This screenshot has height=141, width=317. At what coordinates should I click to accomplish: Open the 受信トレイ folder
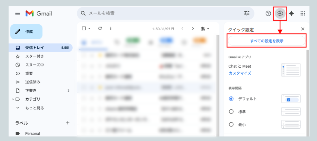pyautogui.click(x=35, y=48)
